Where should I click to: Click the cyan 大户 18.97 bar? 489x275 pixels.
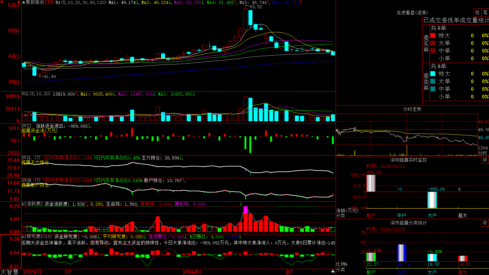(432, 258)
